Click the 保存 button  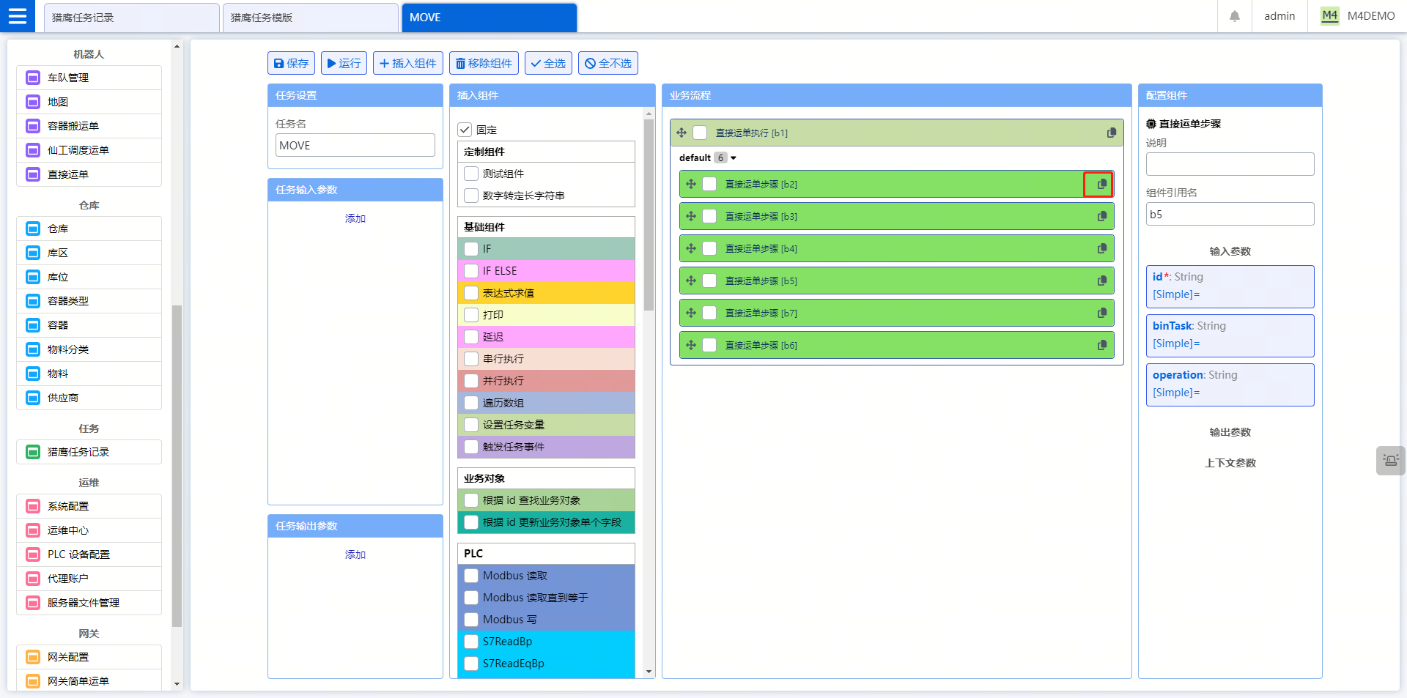(291, 63)
